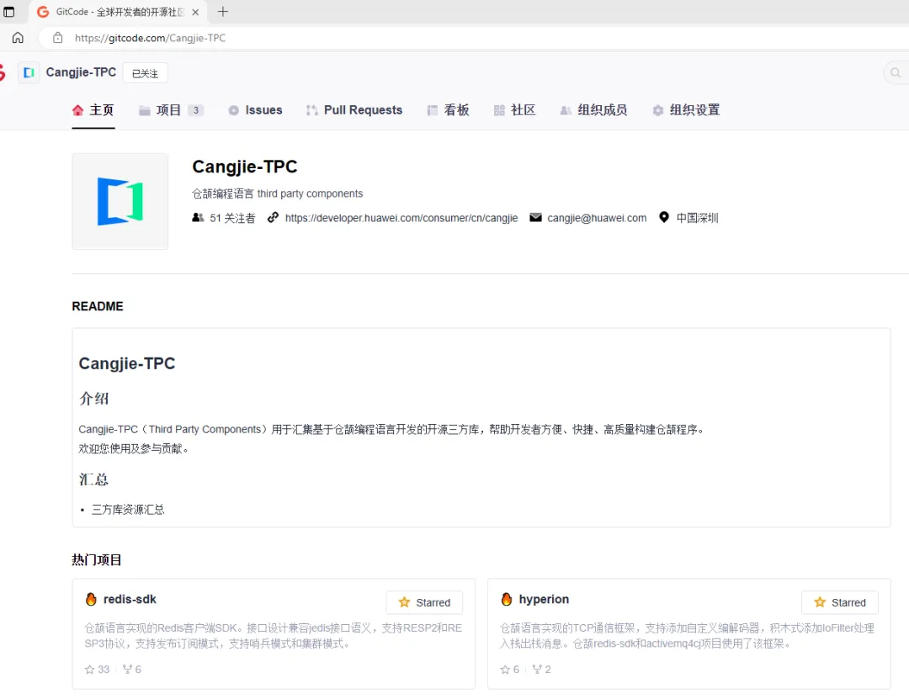This screenshot has height=699, width=909.
Task: Open the 三方库资源汇总 link
Action: (128, 509)
